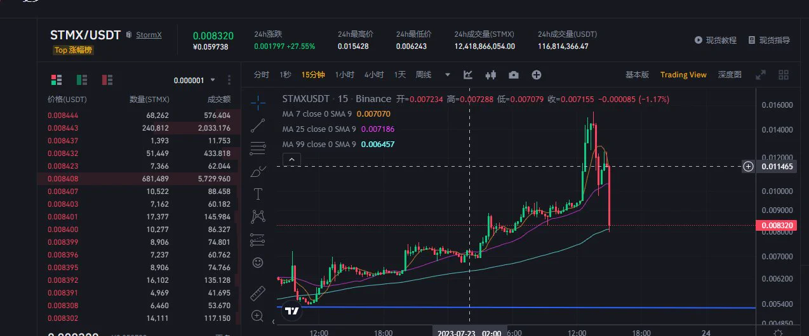The image size is (809, 336).
Task: Click the 数量(STMX) column header
Action: tap(149, 100)
